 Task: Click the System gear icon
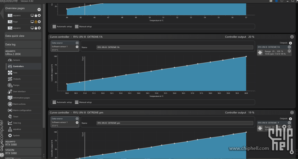(x=10, y=135)
